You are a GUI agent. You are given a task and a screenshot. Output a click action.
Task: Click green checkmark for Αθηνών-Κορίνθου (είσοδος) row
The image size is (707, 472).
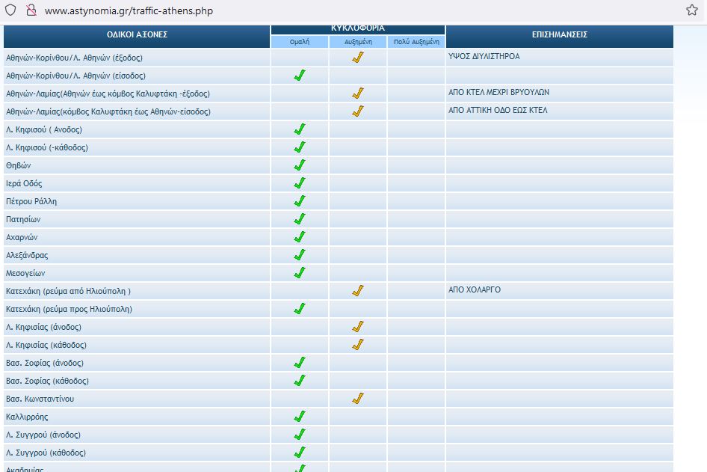pyautogui.click(x=300, y=76)
